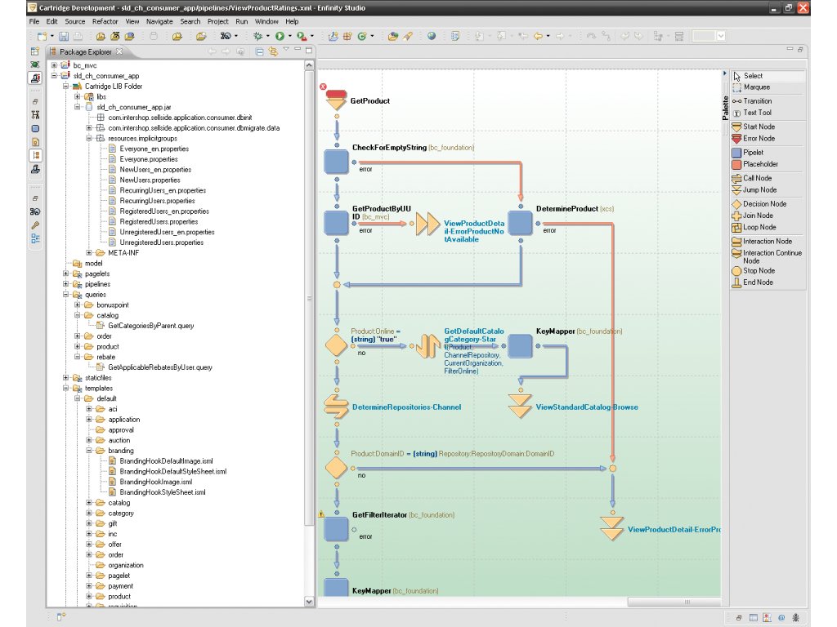Viewport: 837px width, 627px height.
Task: Open the ViewStandardCatalog-Browse link in diagram
Action: 587,407
